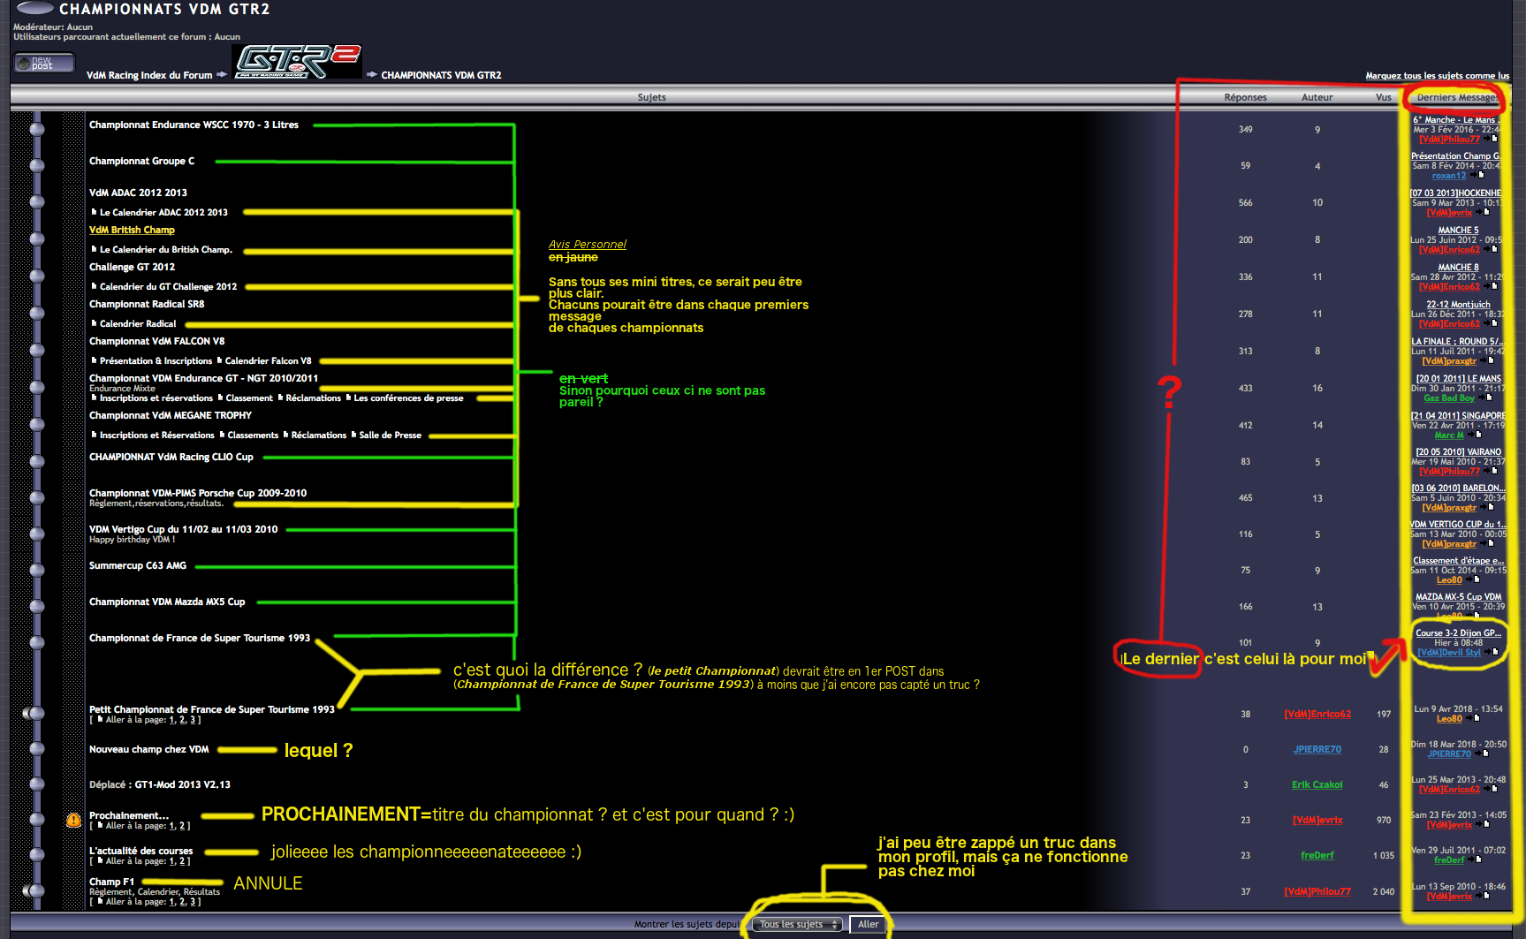Open Le Calendrier du British Champ. subforum
Viewport: 1526px width, 939px height.
point(166,249)
